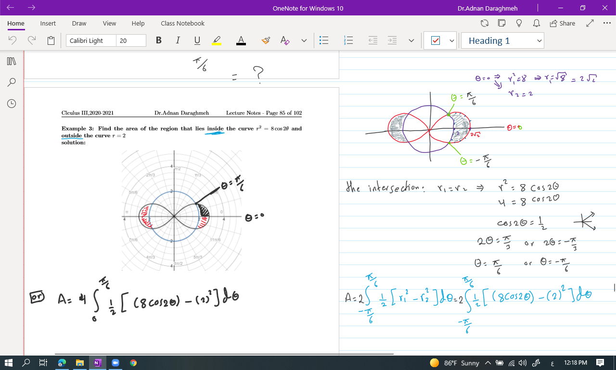This screenshot has height=370, width=616.
Task: Show recent notes clock icon
Action: click(12, 104)
